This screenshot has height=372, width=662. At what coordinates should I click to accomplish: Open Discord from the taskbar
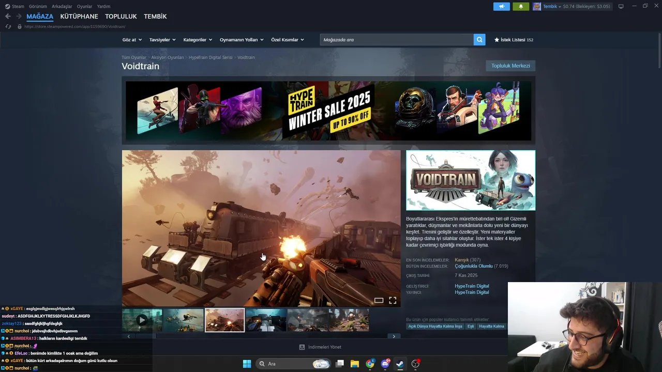(385, 364)
